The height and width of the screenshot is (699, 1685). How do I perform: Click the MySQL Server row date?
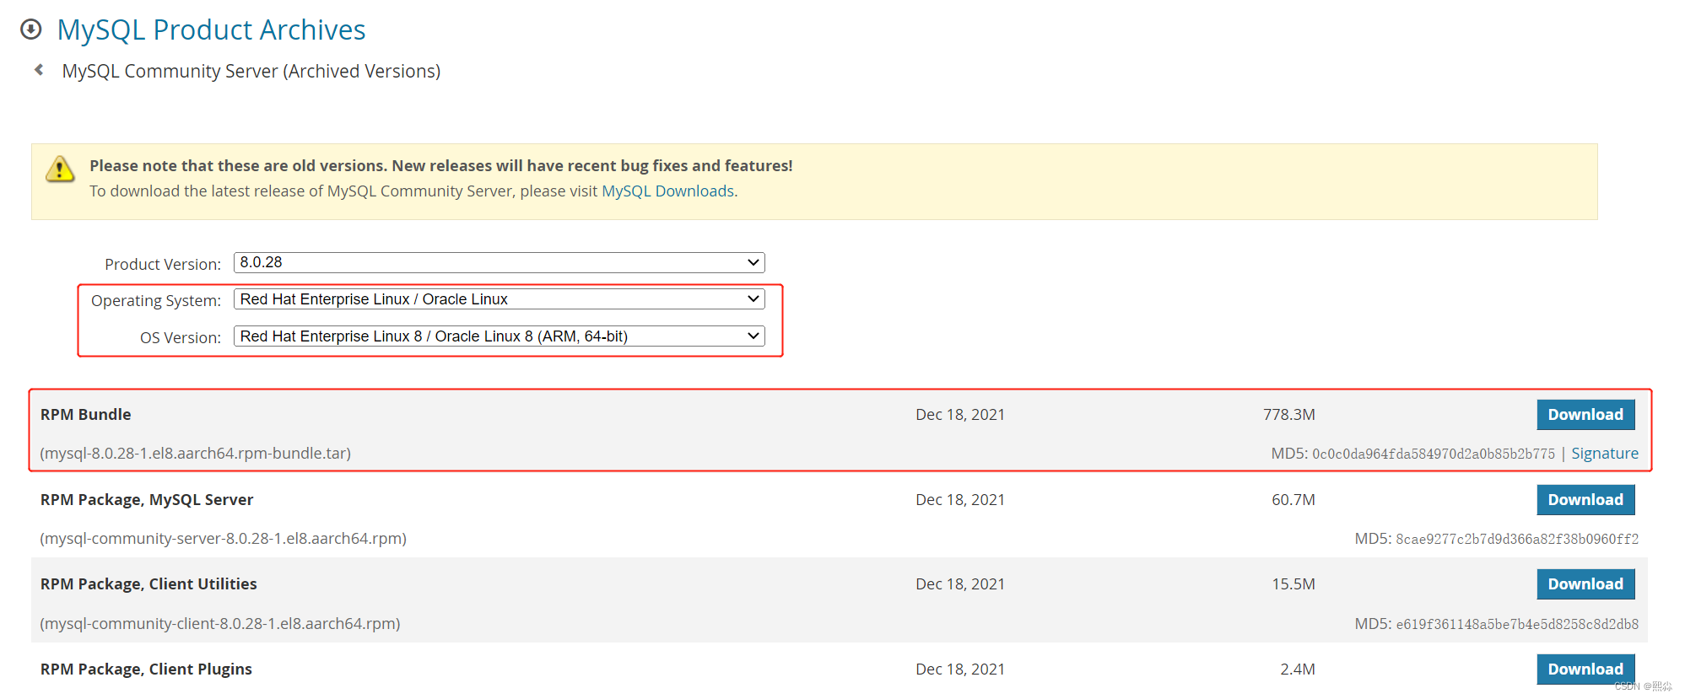coord(960,500)
